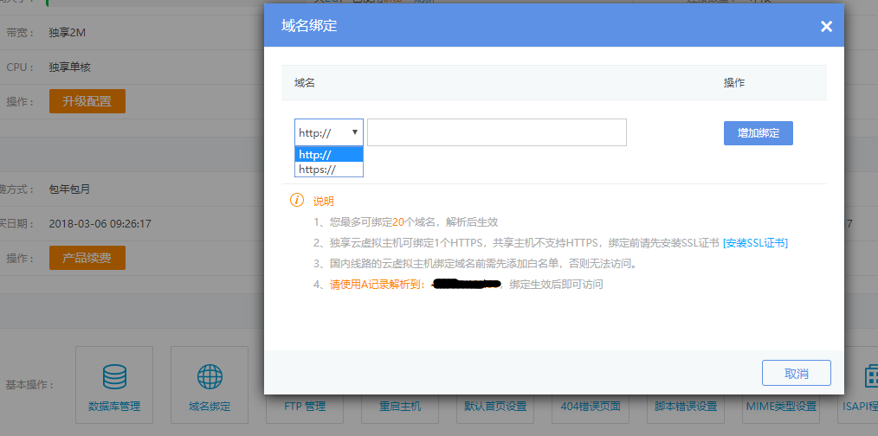Select https:// option in the list

329,170
